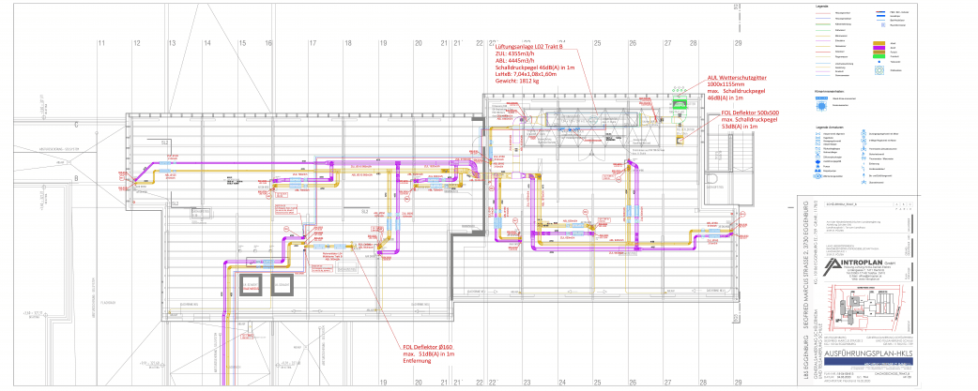Select the yellow FOL deflector square symbol
The height and width of the screenshot is (391, 978).
point(679,140)
